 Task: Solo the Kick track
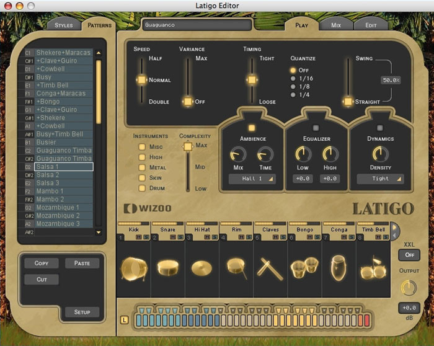[x=146, y=237]
